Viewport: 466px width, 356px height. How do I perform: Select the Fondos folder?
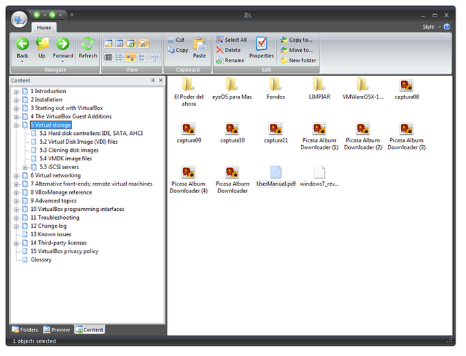click(275, 88)
